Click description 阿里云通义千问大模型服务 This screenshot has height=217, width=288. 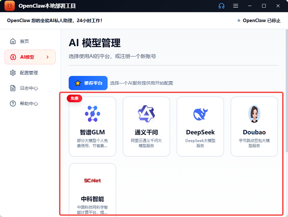click(x=146, y=143)
